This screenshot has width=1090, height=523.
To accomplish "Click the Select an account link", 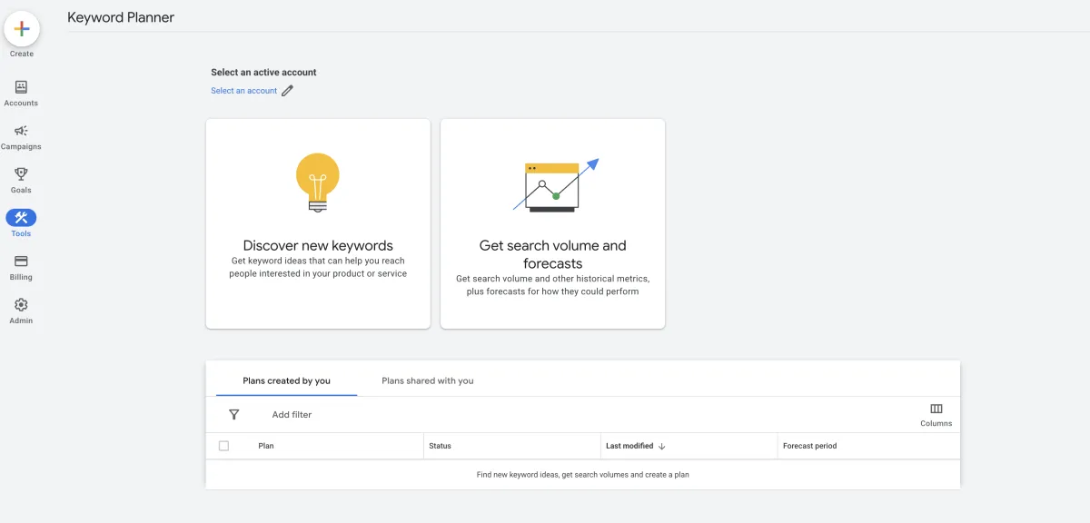I will click(243, 91).
